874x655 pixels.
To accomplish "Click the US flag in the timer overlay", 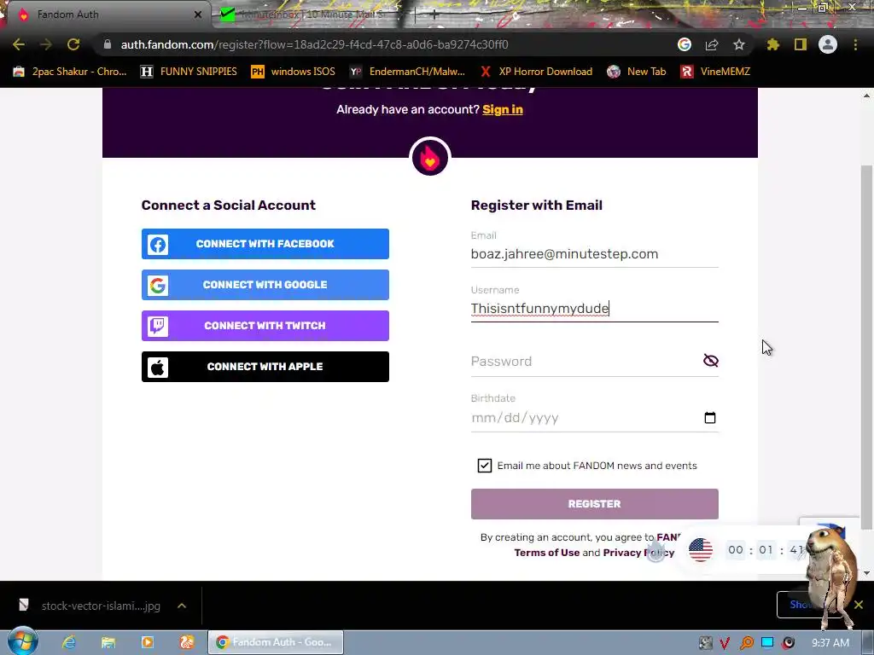I will (701, 550).
